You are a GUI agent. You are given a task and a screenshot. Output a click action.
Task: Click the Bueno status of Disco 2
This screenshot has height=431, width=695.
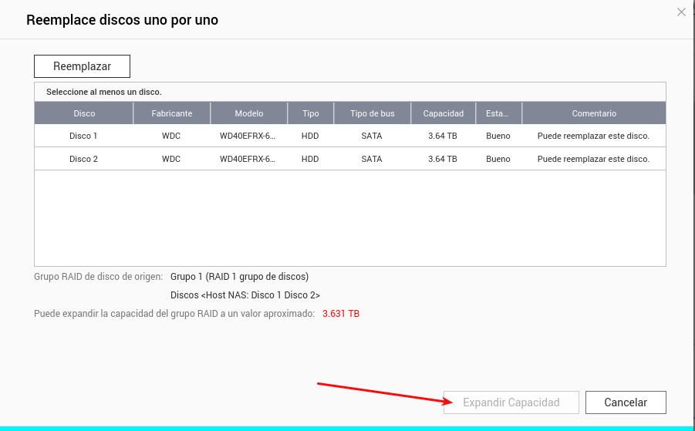coord(498,159)
